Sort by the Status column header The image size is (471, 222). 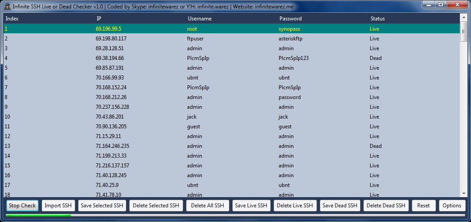click(x=378, y=19)
